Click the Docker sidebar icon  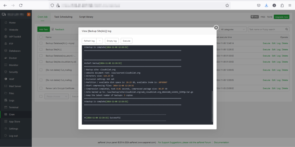[5, 58]
